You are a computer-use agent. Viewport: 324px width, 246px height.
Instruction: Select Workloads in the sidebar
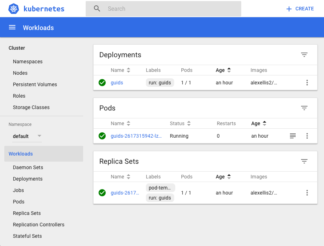click(x=20, y=154)
